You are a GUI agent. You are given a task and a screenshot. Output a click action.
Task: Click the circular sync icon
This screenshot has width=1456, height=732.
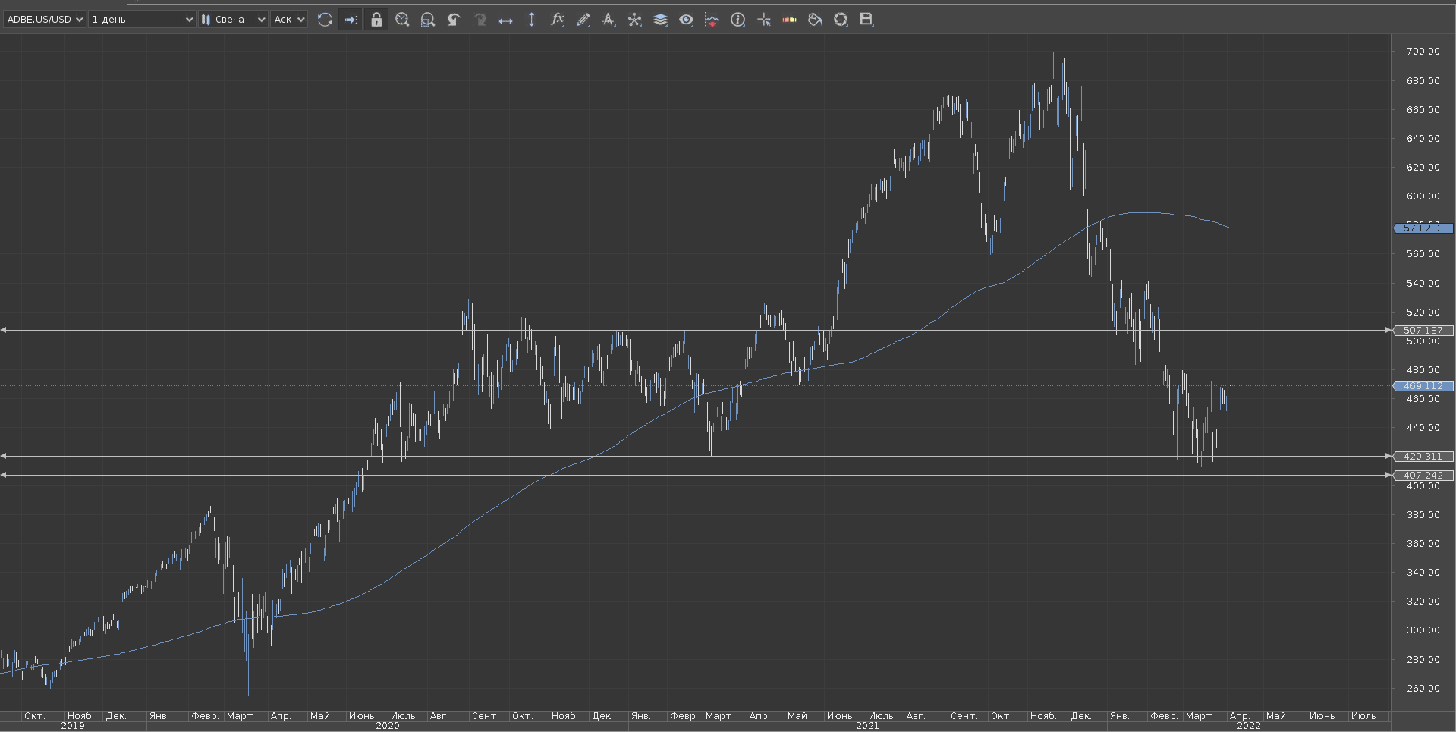(x=841, y=20)
